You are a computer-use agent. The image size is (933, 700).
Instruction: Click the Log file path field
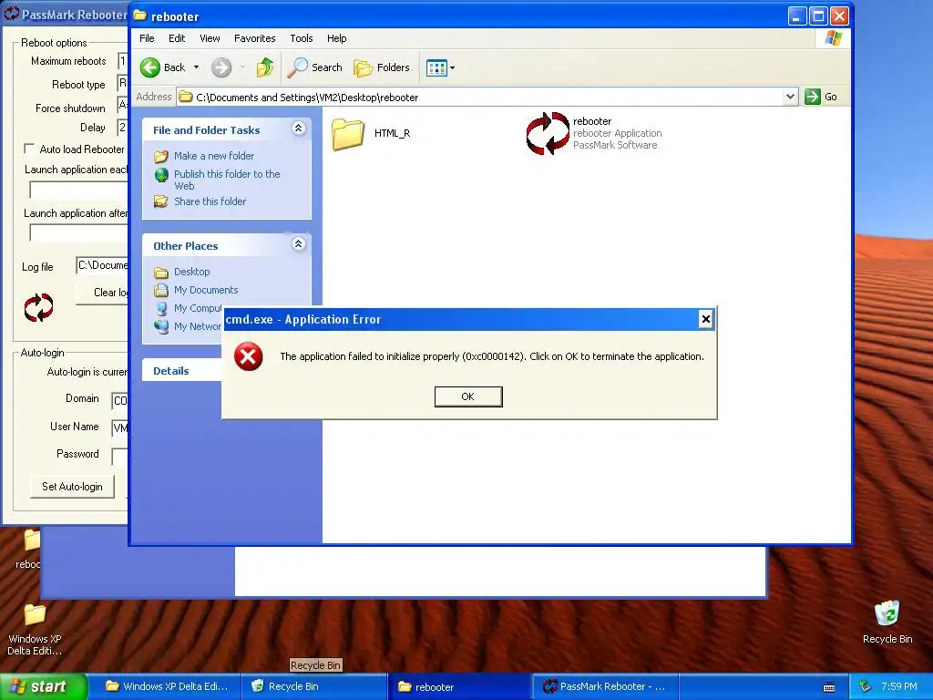click(102, 265)
